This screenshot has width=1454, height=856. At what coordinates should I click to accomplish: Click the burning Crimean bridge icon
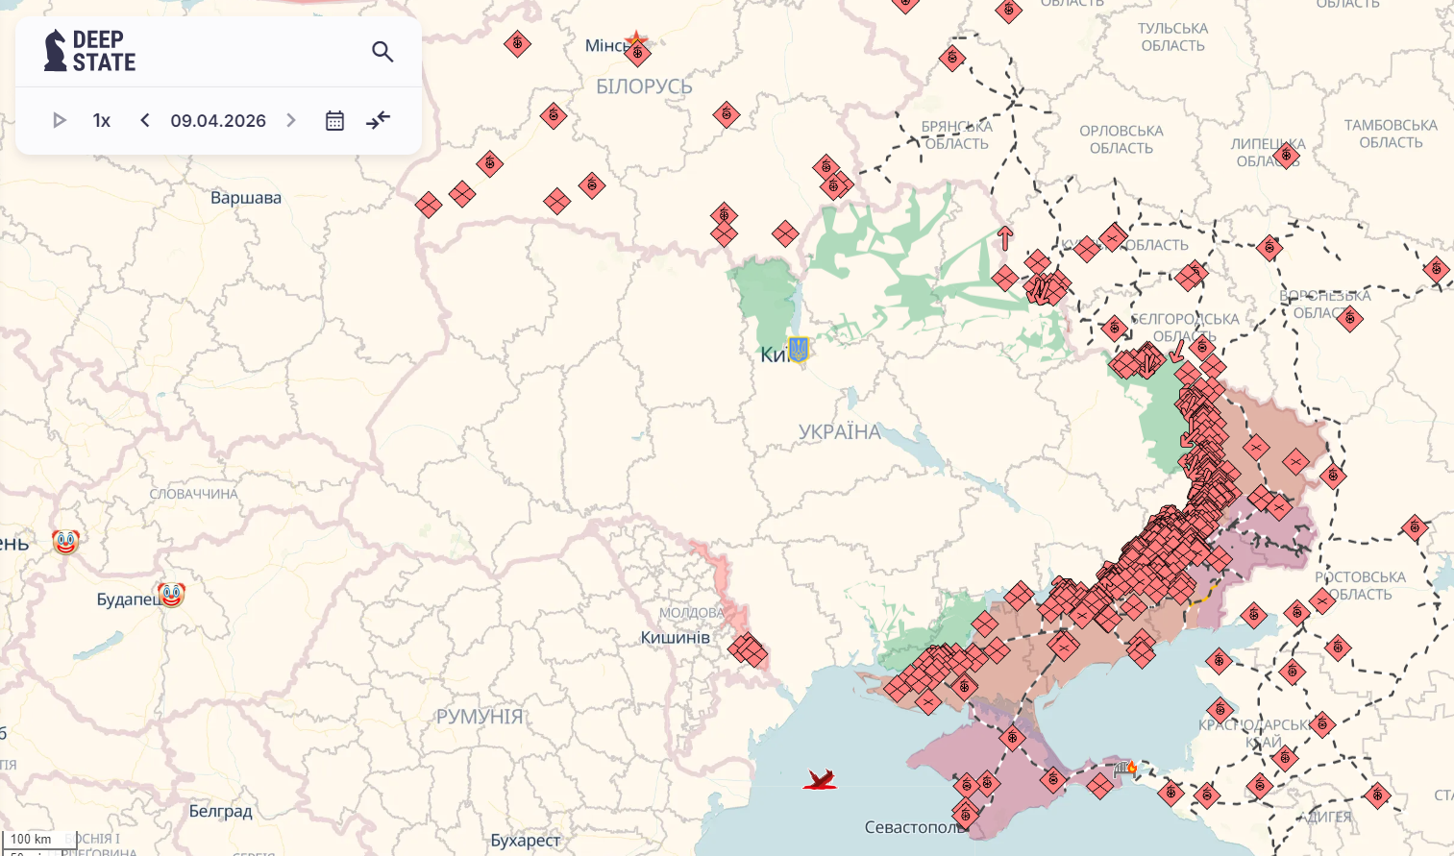1125,769
